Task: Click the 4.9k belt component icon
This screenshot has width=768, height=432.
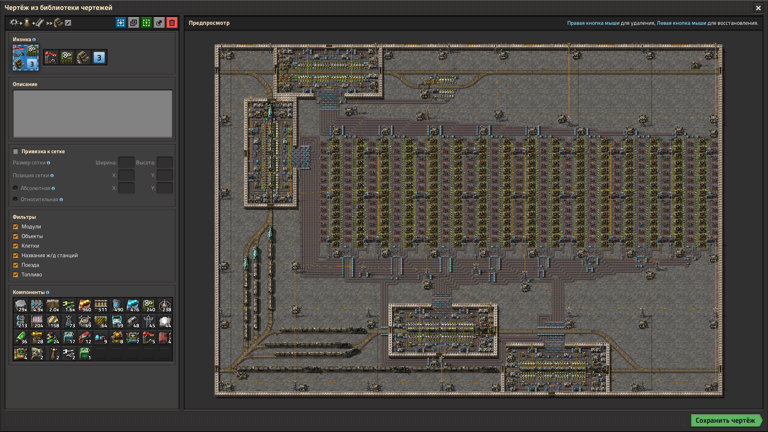Action: (37, 306)
